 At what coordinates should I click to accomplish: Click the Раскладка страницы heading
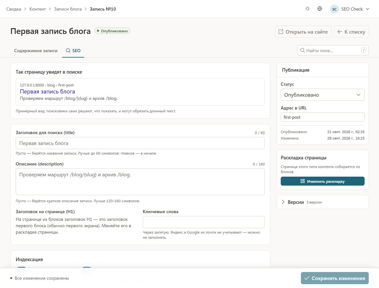(x=303, y=158)
